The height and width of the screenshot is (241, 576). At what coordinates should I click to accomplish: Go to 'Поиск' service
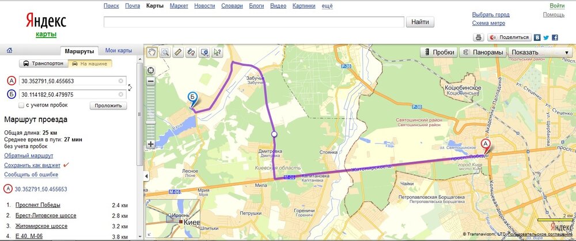[x=111, y=6]
